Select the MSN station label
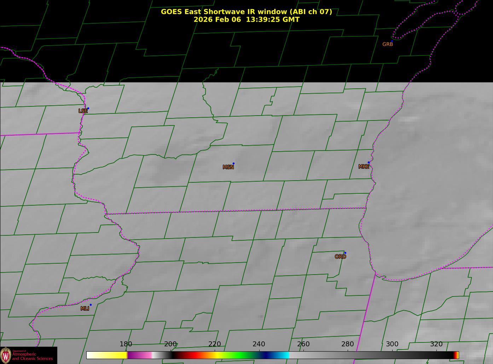This screenshot has height=364, width=493. click(x=228, y=167)
